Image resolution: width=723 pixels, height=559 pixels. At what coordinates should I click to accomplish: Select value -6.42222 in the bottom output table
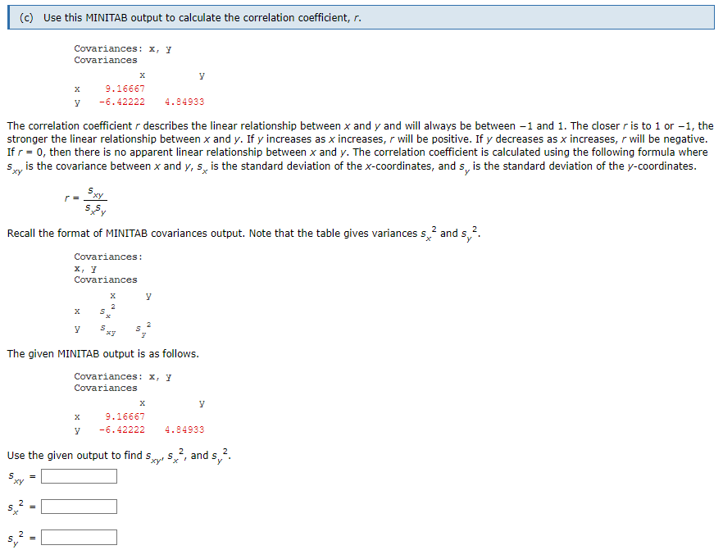pyautogui.click(x=121, y=429)
